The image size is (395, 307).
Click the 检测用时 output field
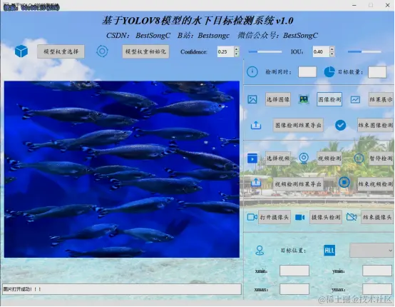307,72
